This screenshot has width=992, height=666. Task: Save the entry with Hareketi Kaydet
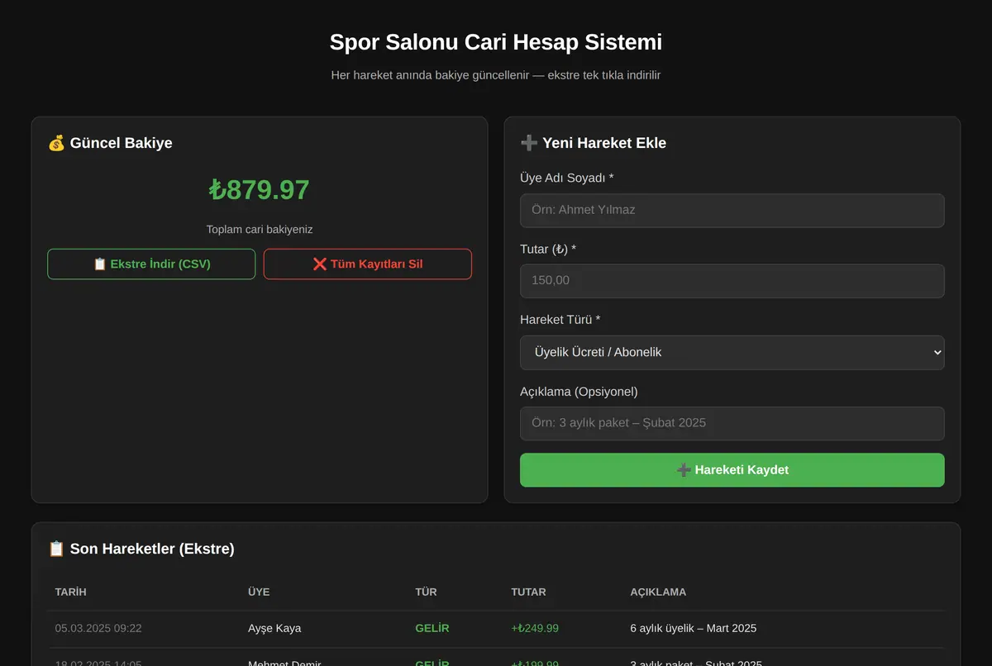732,470
